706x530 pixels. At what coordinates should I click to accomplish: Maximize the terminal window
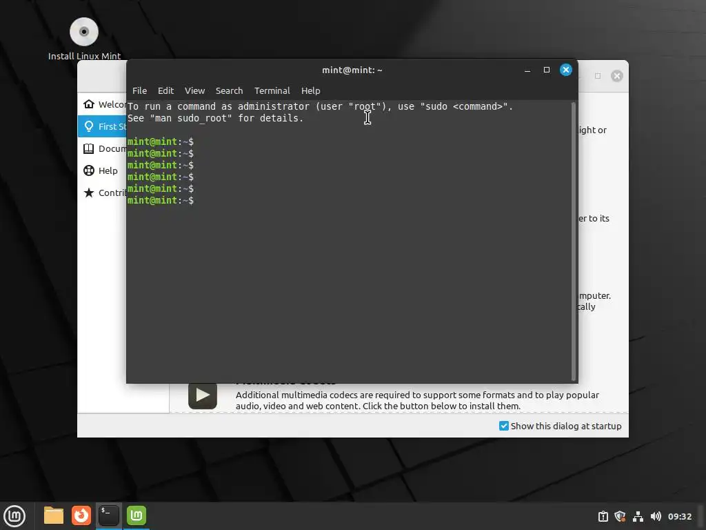(547, 70)
